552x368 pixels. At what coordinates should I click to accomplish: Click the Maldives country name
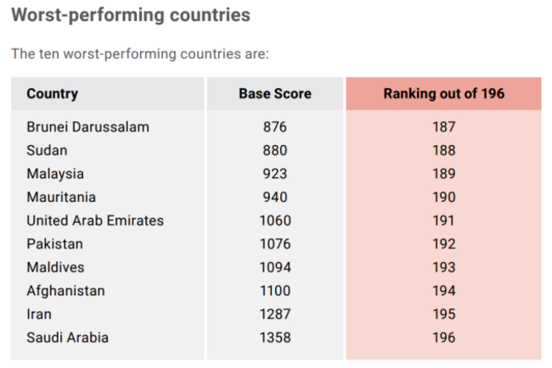click(x=55, y=267)
